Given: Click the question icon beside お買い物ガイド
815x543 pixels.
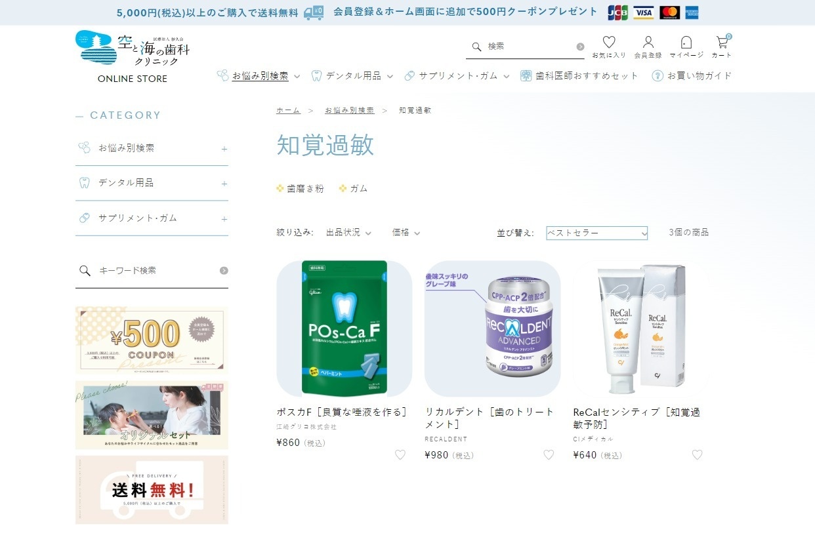Looking at the screenshot, I should click(657, 75).
